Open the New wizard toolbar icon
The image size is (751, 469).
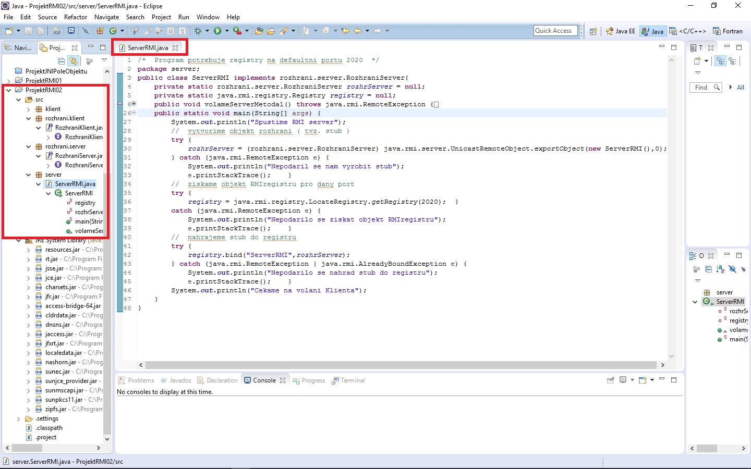(x=9, y=31)
